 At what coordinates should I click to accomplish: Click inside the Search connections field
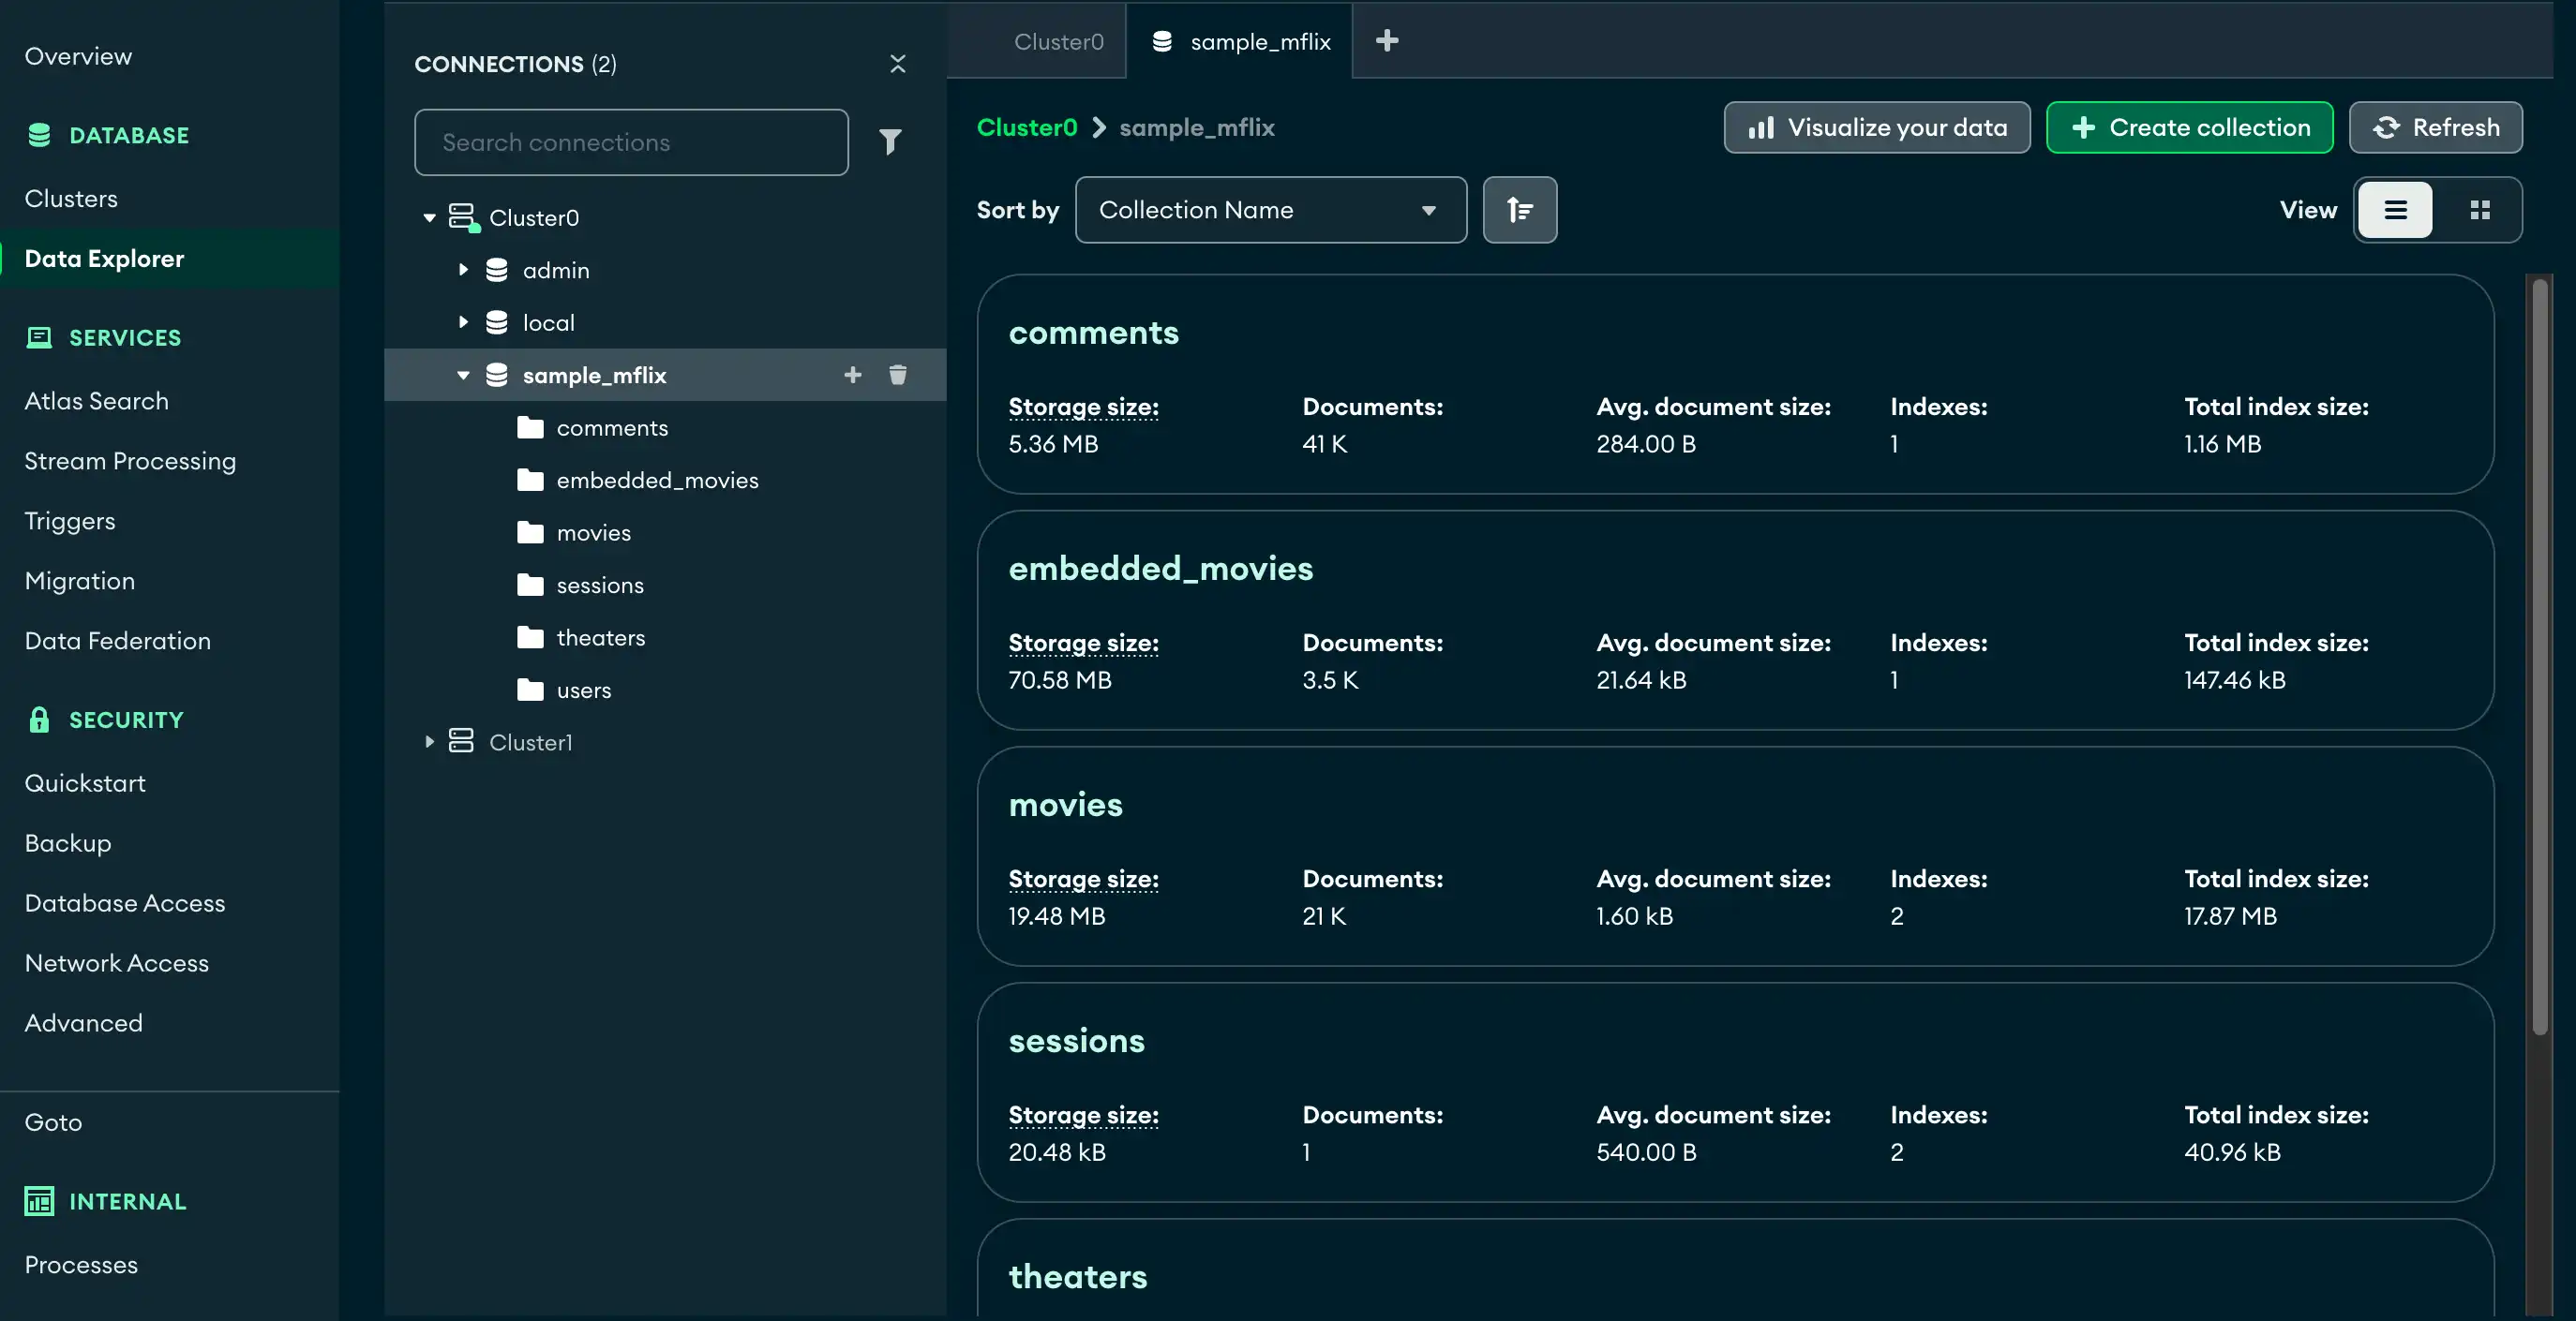point(630,141)
